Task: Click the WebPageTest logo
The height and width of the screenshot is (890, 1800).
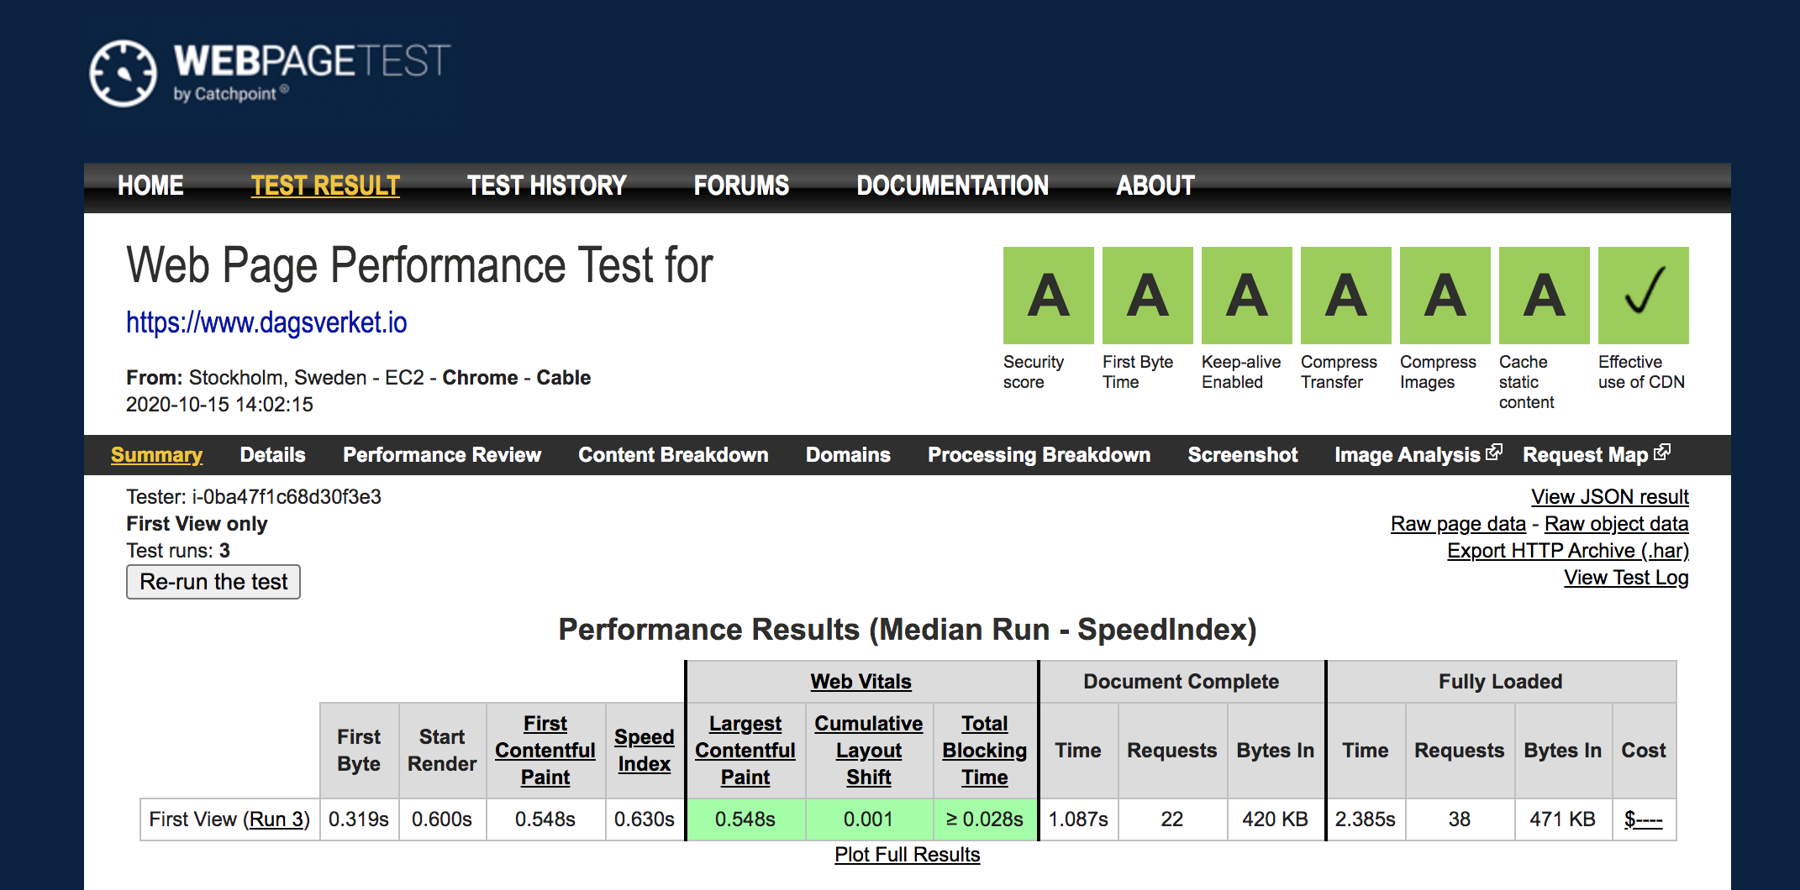Action: coord(270,73)
